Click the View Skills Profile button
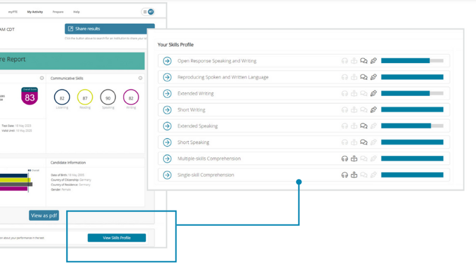The image size is (476, 268). pos(116,238)
